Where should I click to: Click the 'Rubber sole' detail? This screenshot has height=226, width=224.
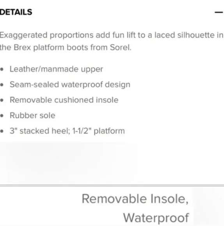(x=32, y=115)
